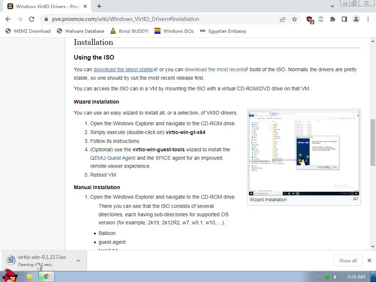
Task: Open Chrome's three-dot menu
Action: [368, 19]
